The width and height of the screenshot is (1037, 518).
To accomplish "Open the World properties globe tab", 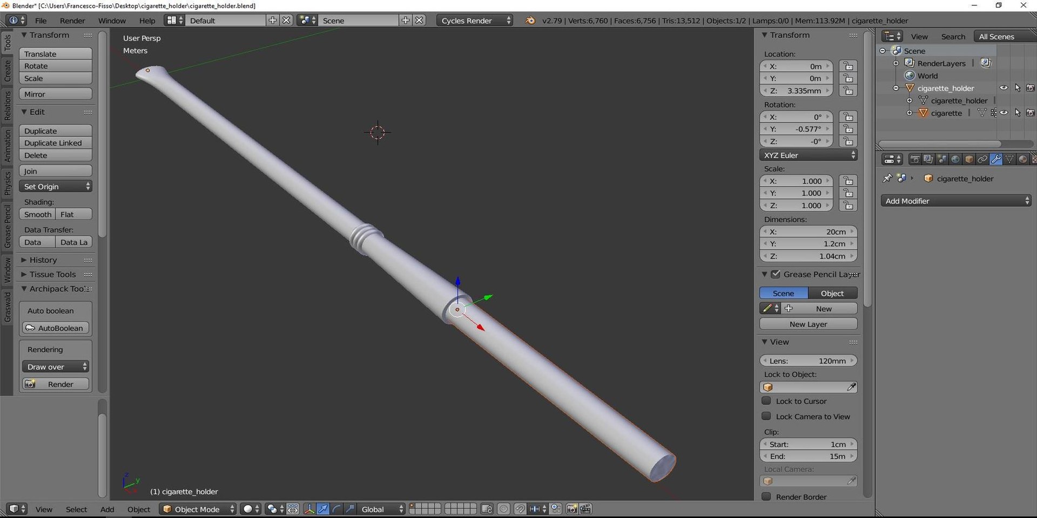I will 955,159.
